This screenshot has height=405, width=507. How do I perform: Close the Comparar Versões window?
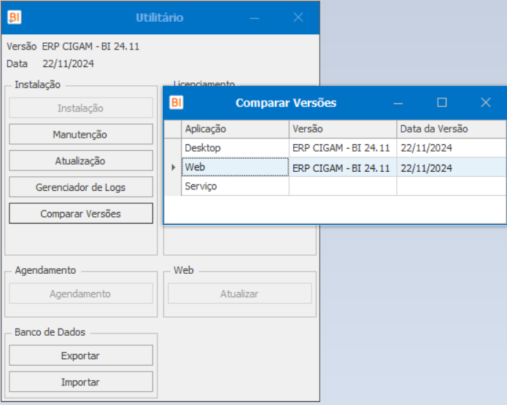[485, 103]
